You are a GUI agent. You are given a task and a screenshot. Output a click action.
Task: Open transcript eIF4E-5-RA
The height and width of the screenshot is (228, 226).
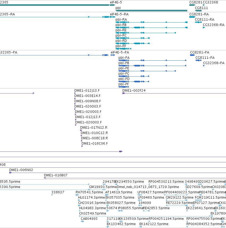point(119,14)
